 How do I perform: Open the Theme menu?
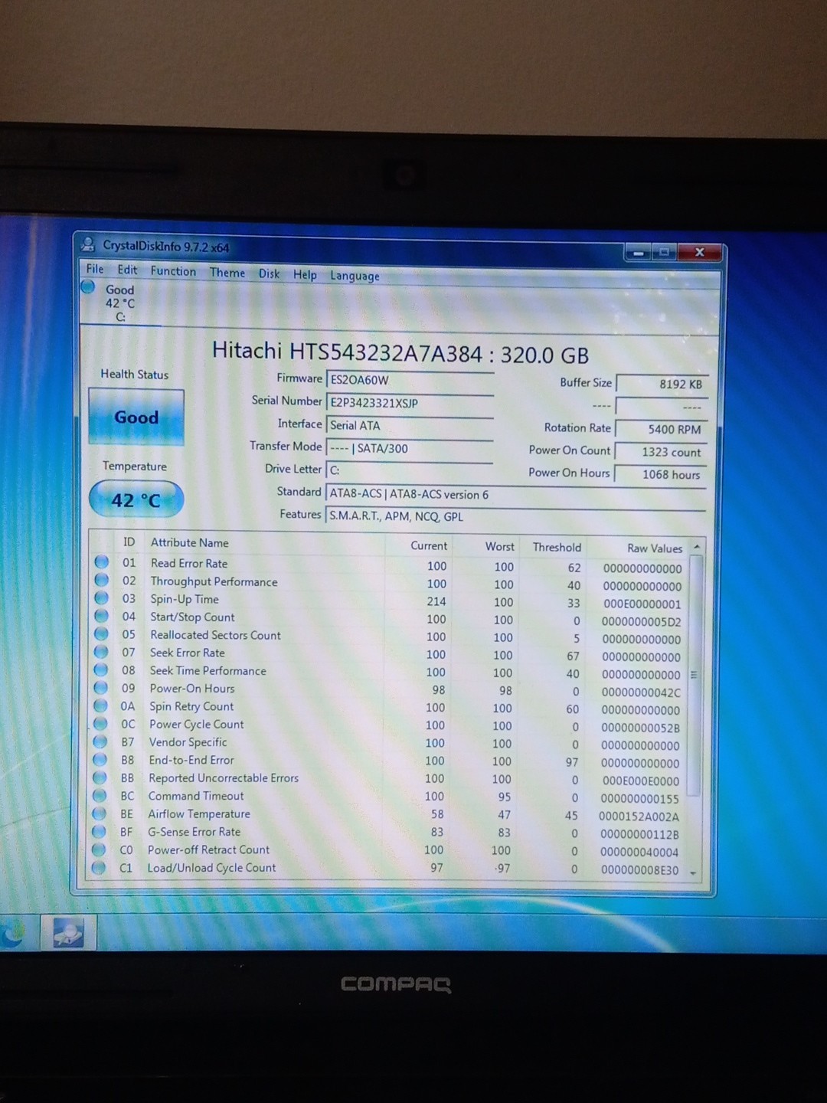(x=227, y=273)
